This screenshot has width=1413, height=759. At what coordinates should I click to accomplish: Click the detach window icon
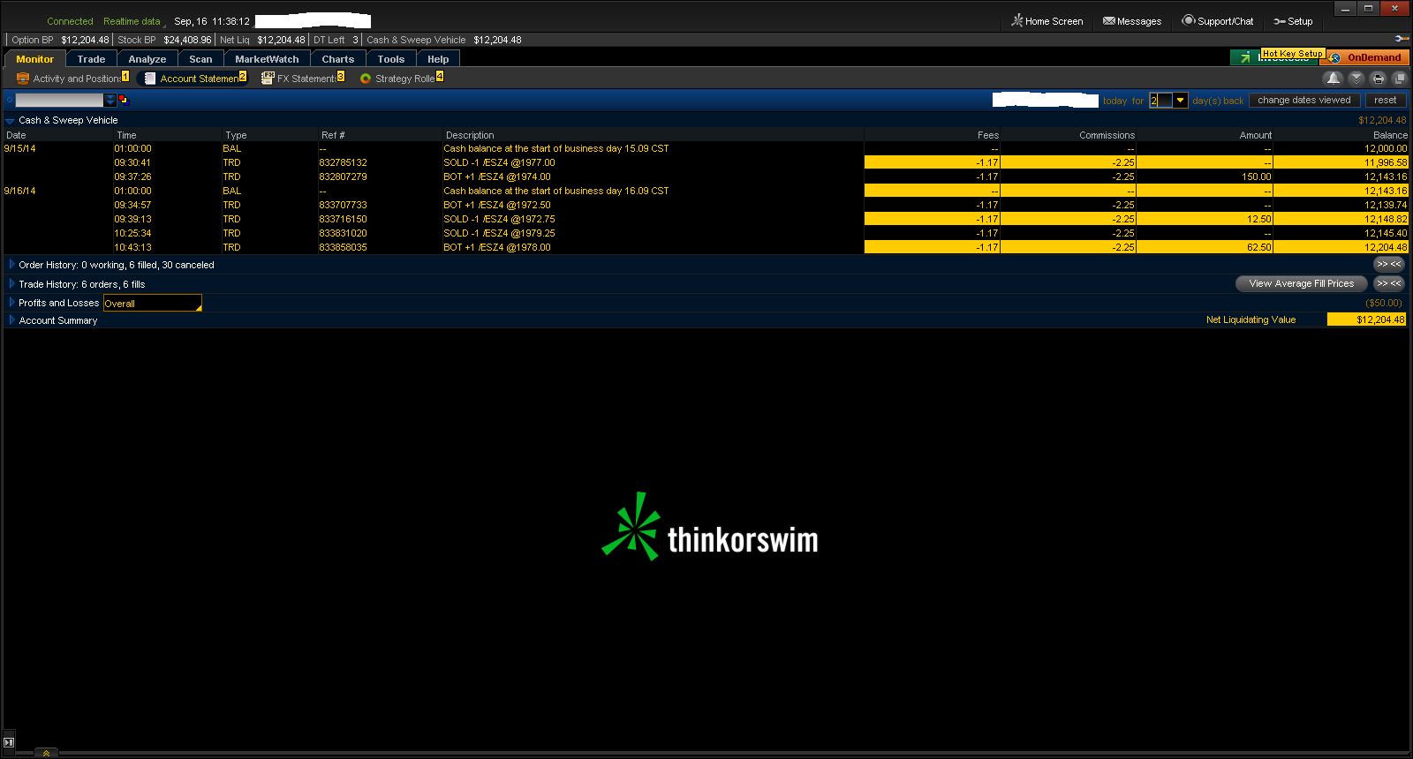tap(1399, 79)
